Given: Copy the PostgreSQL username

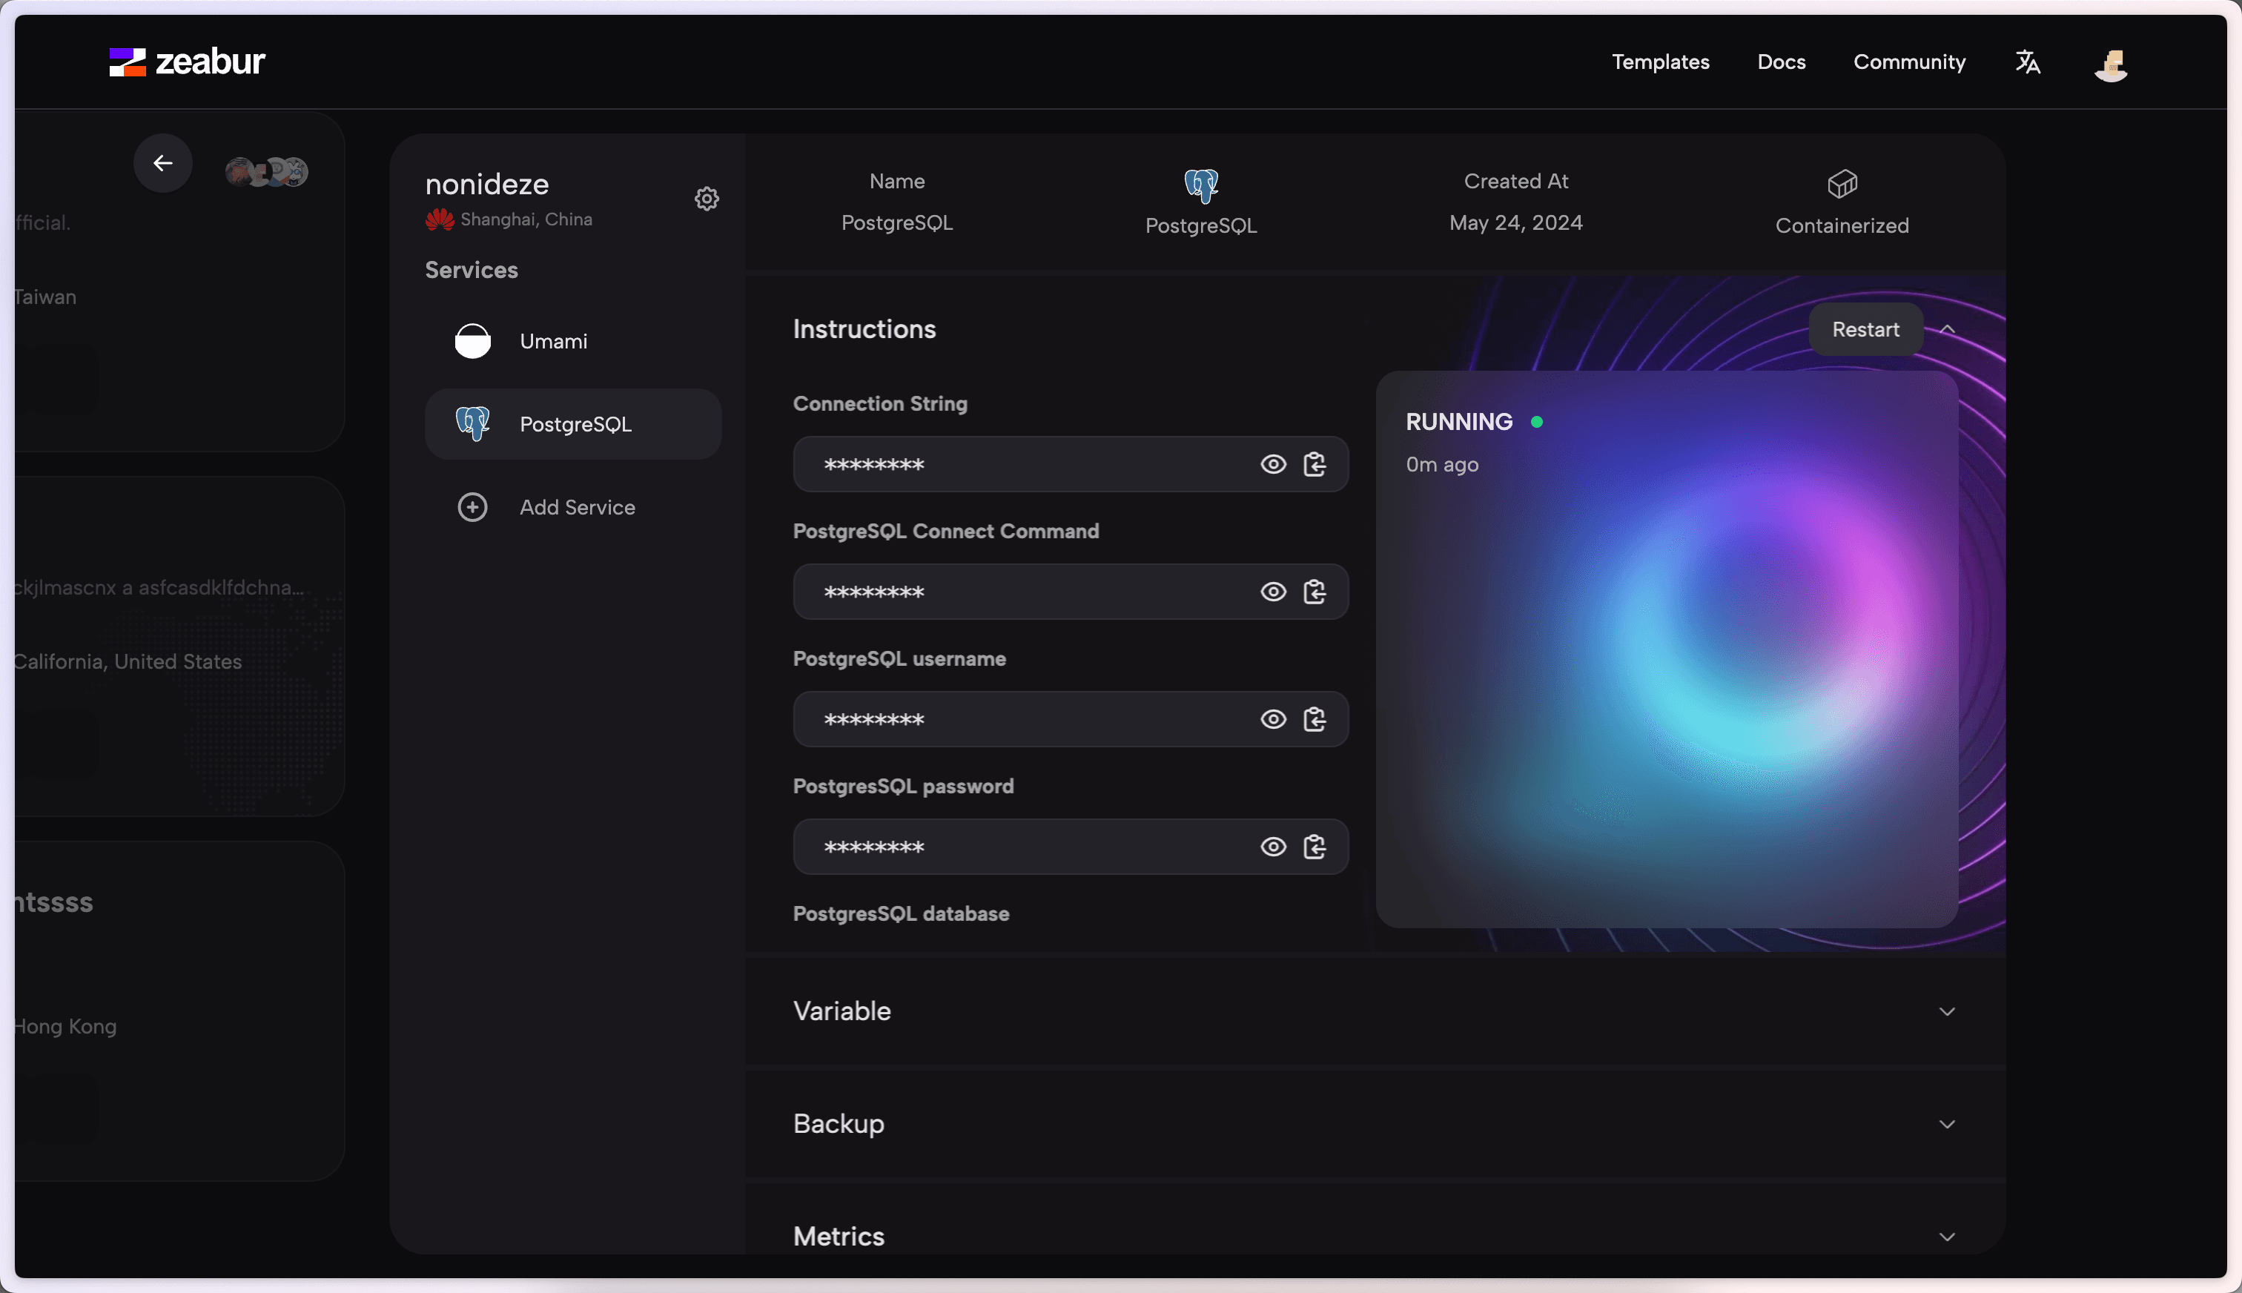Looking at the screenshot, I should pos(1314,719).
